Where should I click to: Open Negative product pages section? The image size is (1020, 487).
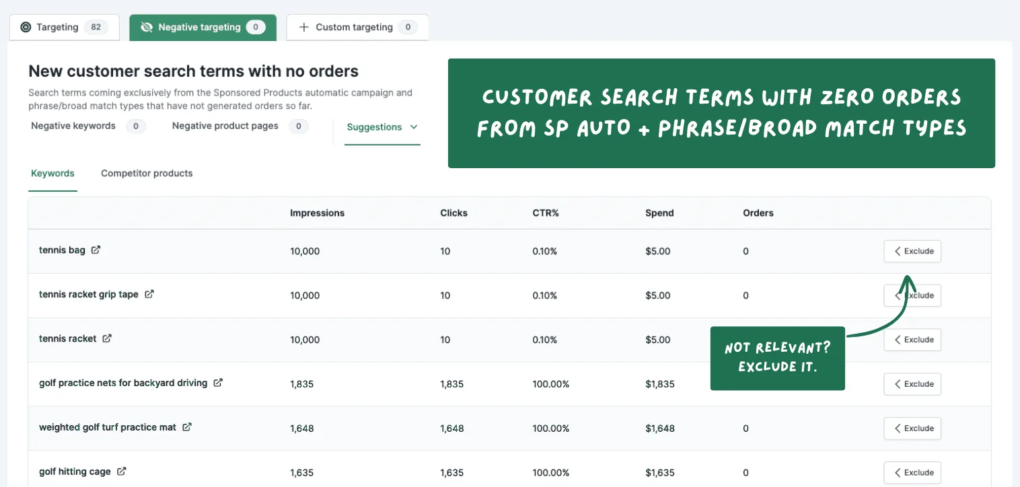click(x=240, y=126)
